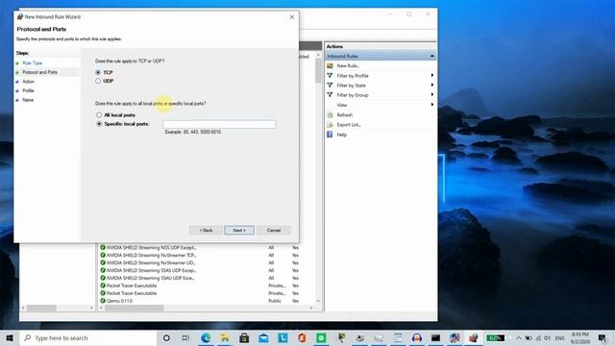Select NVIDIA SHIELD Streaming SSAS UDP rule
Image resolution: width=615 pixels, height=346 pixels.
(x=151, y=270)
